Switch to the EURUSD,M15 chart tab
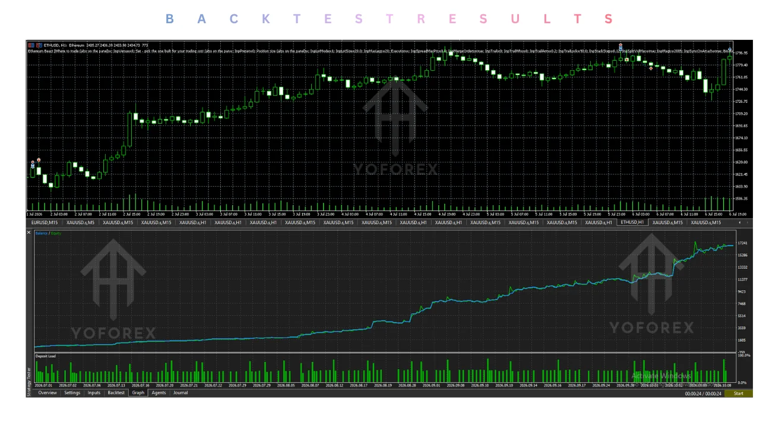The height and width of the screenshot is (428, 760). (45, 222)
